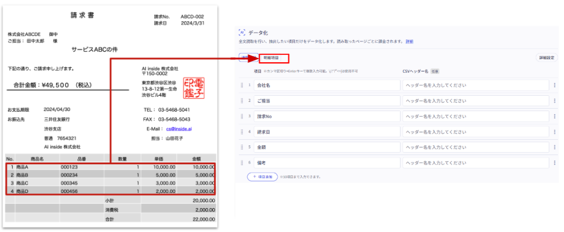Viewport: 564px width, 232px height.
Task: Grab the drag handle for row 会社名
Action: (x=242, y=85)
